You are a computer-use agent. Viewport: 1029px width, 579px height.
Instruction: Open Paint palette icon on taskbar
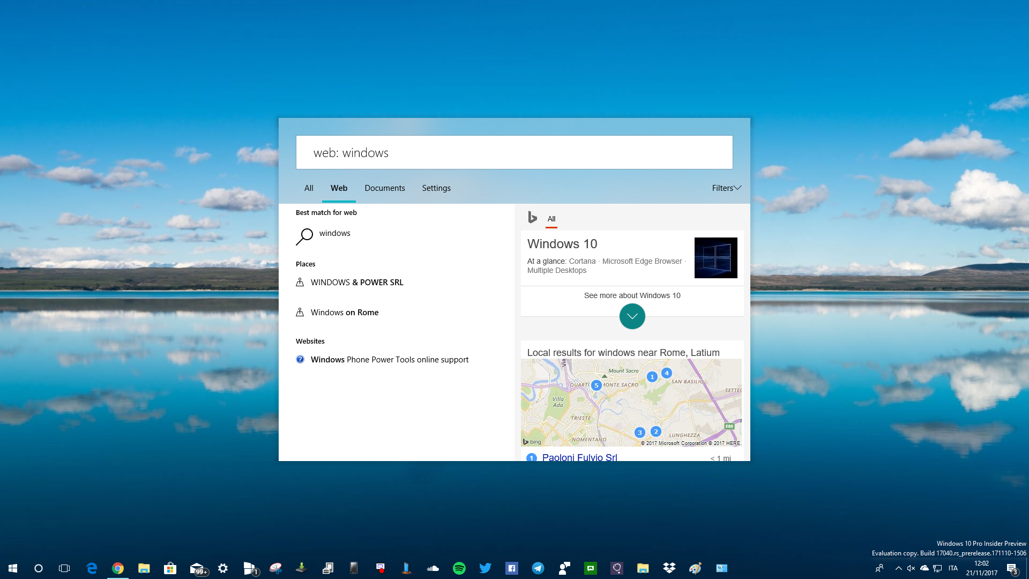point(695,568)
